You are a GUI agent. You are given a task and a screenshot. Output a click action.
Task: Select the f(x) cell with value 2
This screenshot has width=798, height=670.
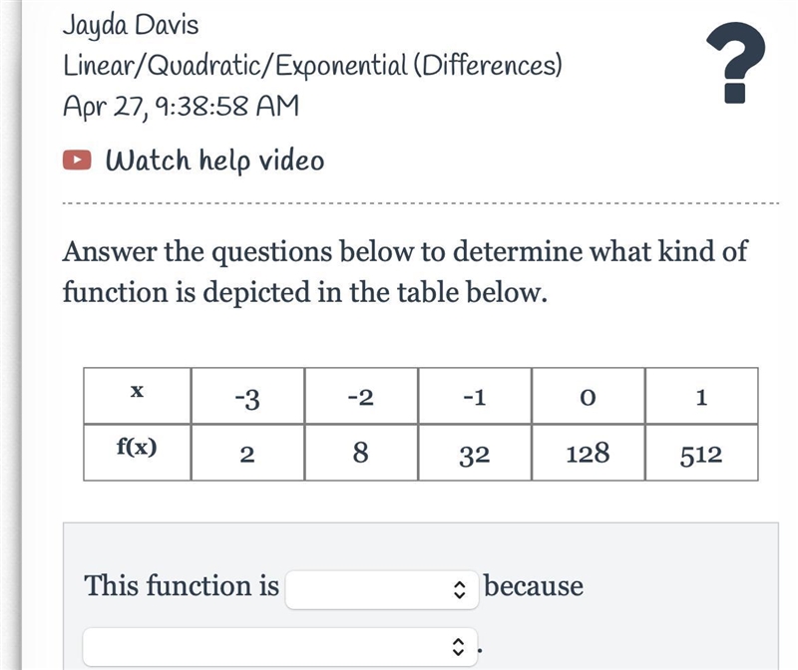coord(247,453)
